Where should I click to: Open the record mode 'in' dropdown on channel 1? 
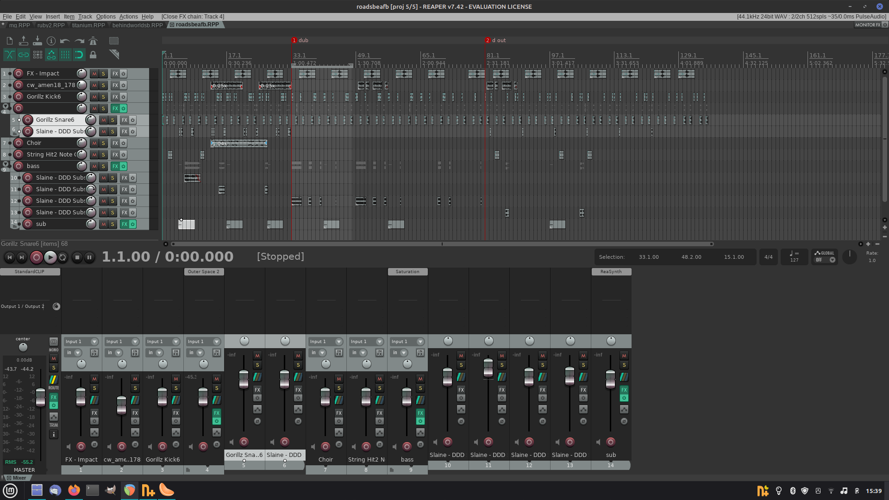(78, 353)
